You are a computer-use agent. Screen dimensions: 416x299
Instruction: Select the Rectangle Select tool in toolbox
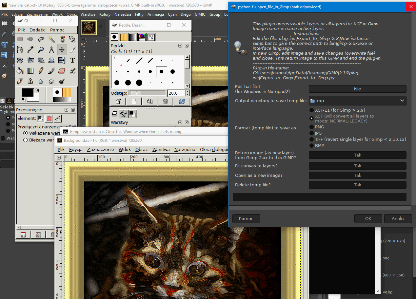click(20, 39)
